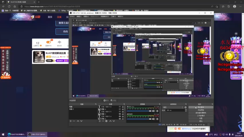The height and width of the screenshot is (137, 244).
Task: Toggle lock on 文本 (GDI+) 6 source
Action: click(123, 107)
